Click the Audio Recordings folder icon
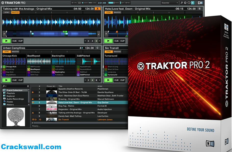The image size is (232, 152). coord(4,99)
